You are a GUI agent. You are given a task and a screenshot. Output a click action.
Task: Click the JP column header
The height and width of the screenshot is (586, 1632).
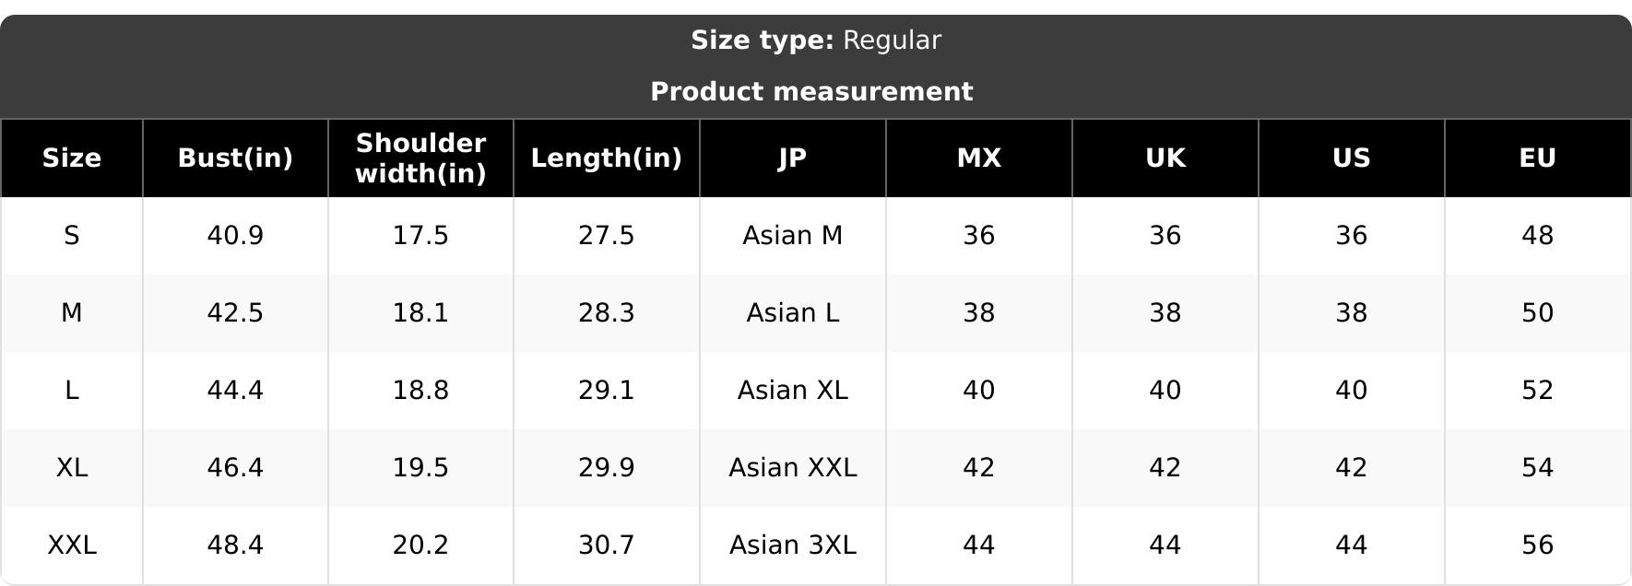click(x=793, y=158)
